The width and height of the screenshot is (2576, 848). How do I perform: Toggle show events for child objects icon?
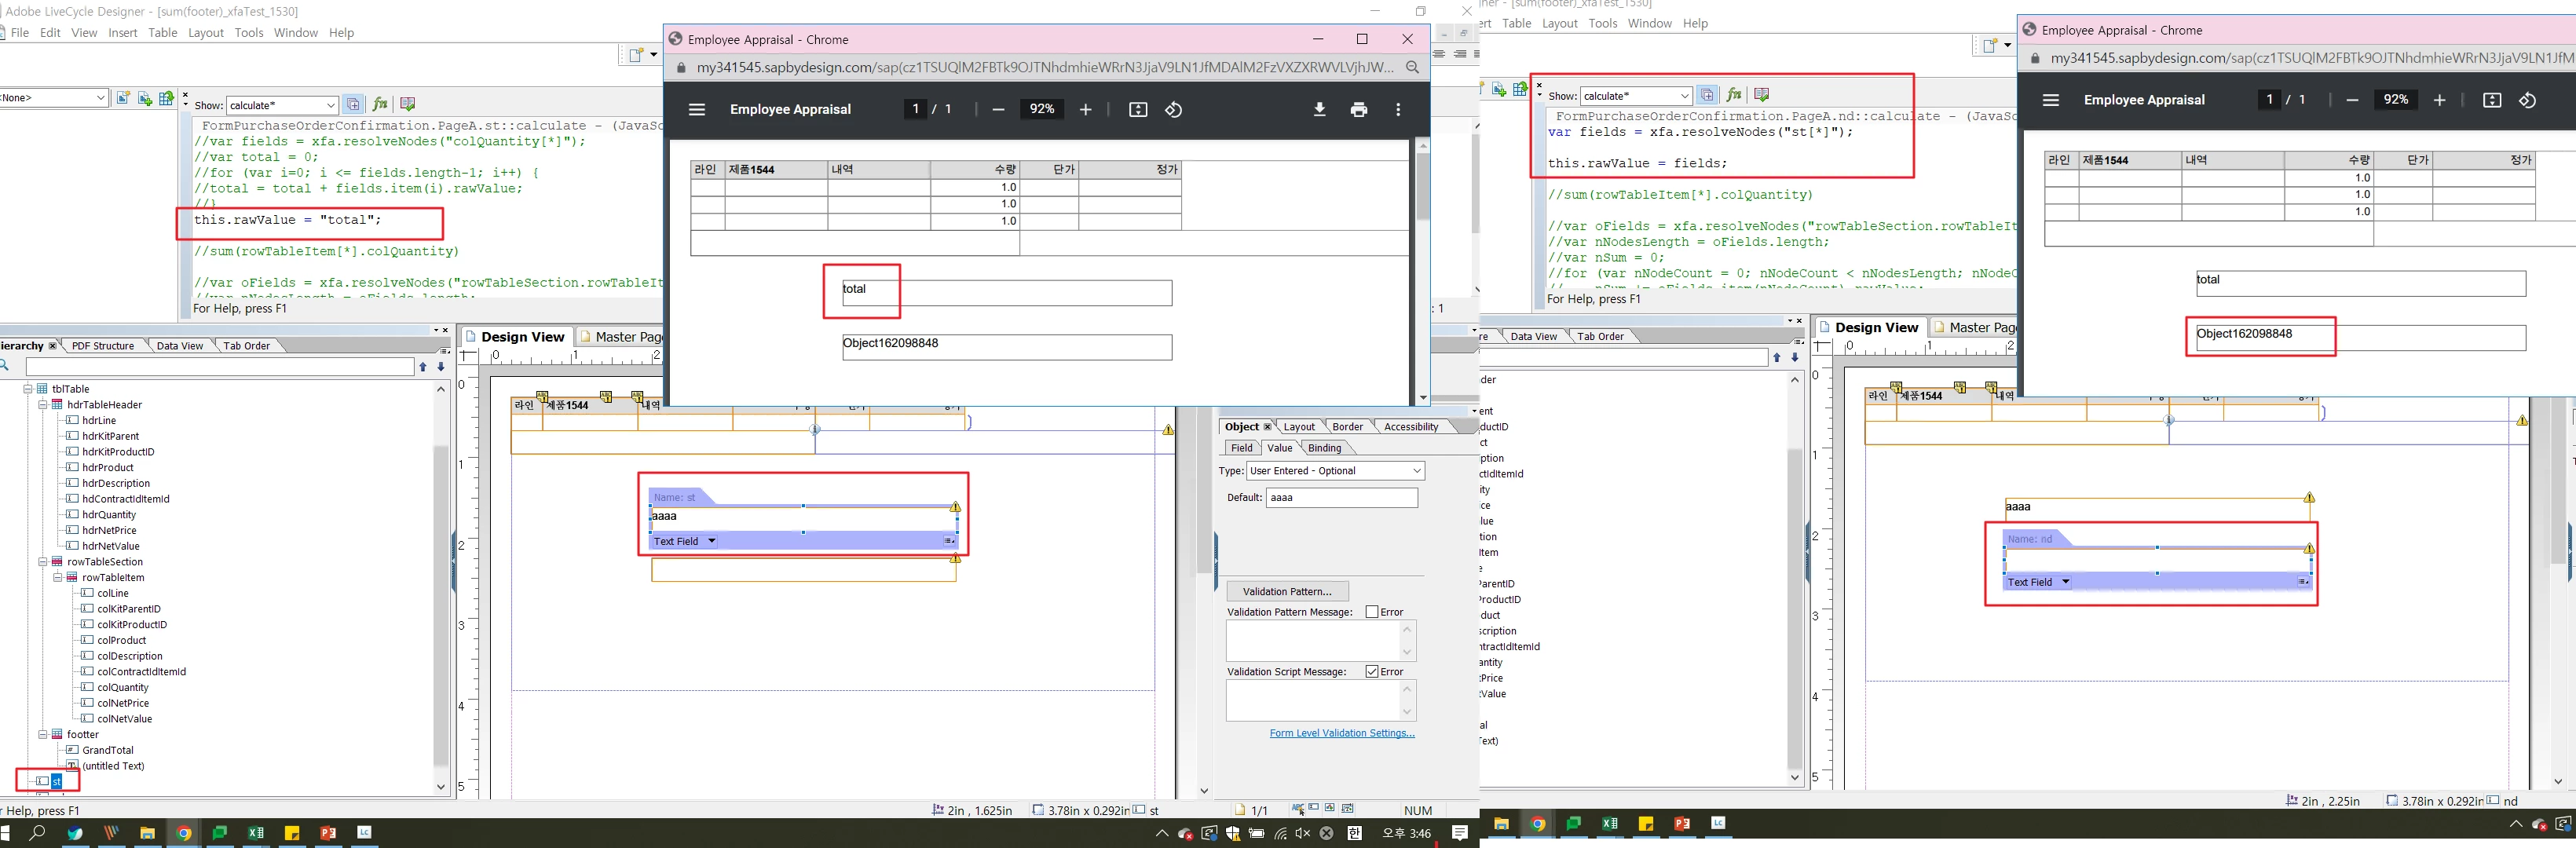(353, 104)
